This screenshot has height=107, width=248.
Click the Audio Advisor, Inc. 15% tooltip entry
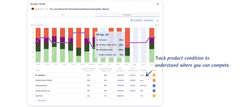110,55
